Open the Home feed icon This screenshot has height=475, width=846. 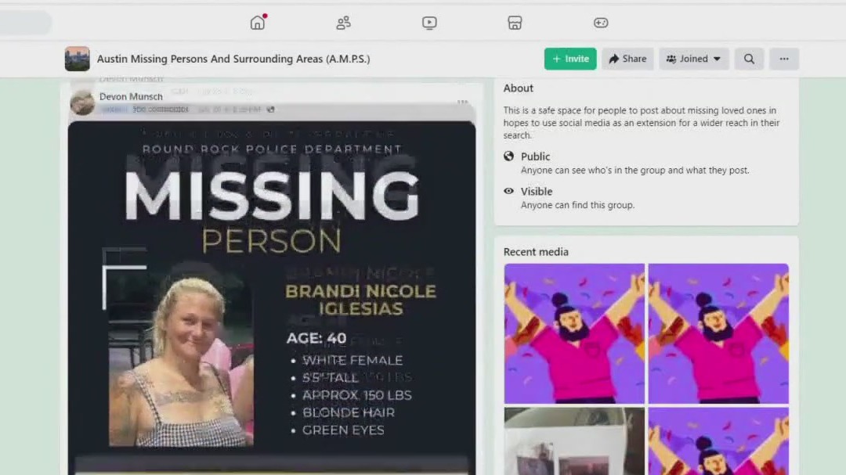(258, 23)
